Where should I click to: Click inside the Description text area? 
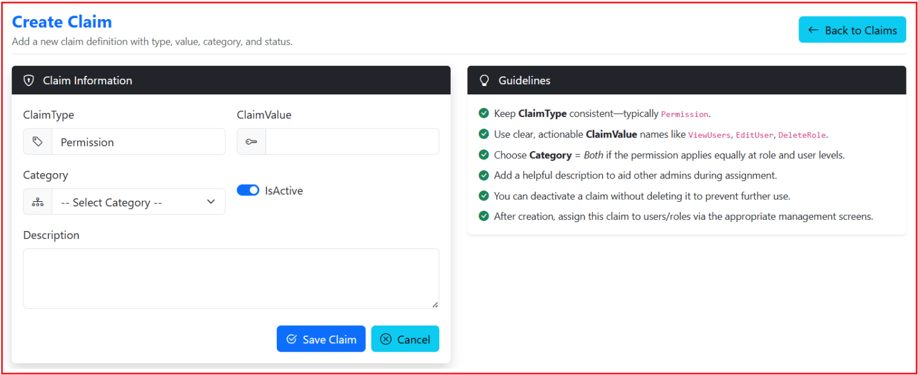pos(231,278)
